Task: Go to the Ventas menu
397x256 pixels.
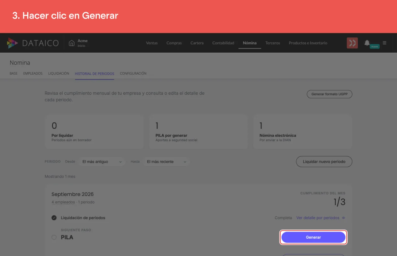Action: click(152, 43)
